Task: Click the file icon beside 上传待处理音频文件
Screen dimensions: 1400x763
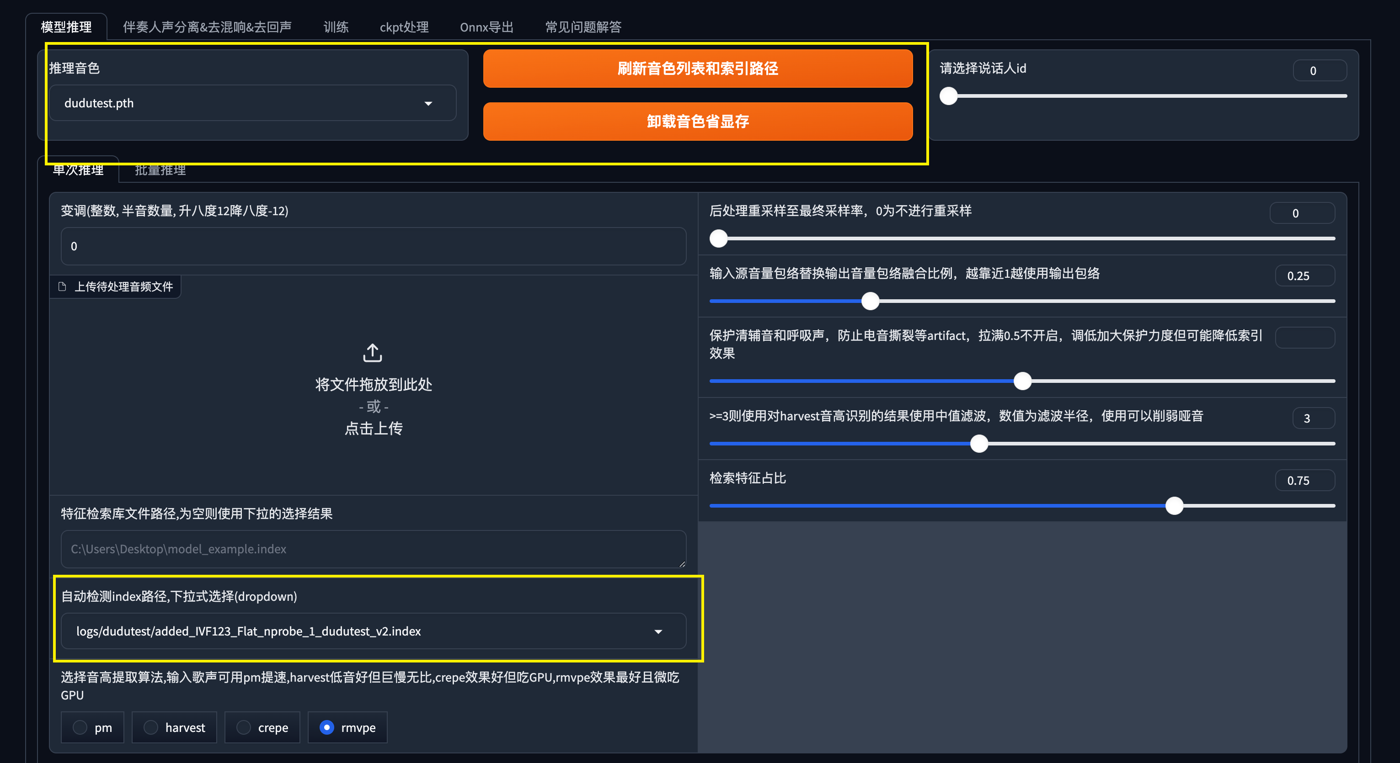Action: click(62, 287)
